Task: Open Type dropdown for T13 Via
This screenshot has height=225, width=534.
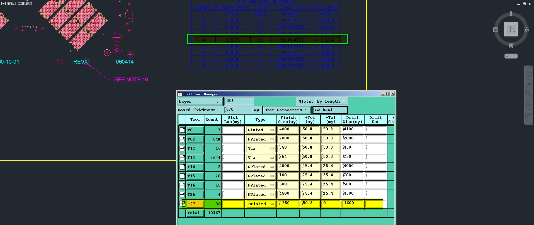Action: (261, 158)
